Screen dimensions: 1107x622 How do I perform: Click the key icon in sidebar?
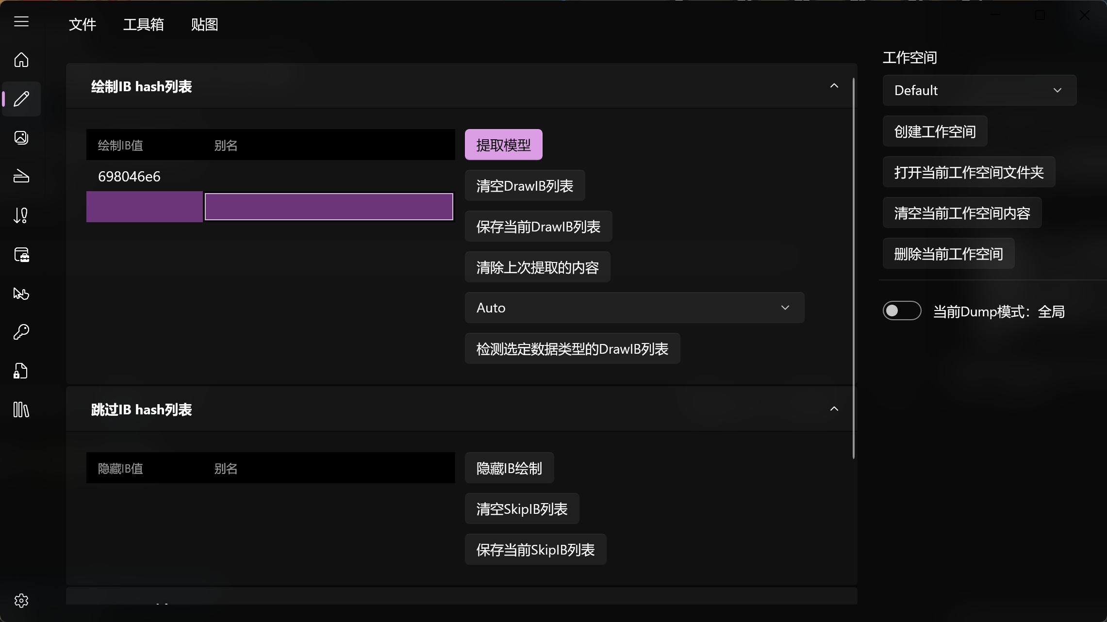[x=21, y=332]
